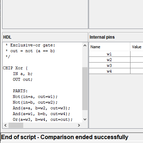Click the HDL horizontal scrollbar thumb
This screenshot has height=143, width=143.
pos(16,125)
